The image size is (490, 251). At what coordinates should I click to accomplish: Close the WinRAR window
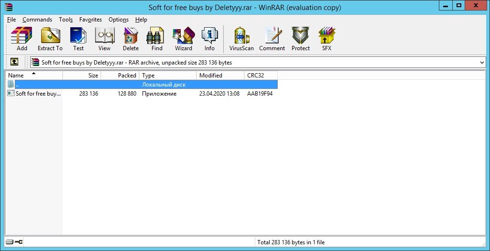(476, 5)
